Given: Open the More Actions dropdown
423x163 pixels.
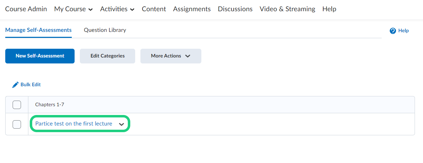Looking at the screenshot, I should tap(171, 56).
